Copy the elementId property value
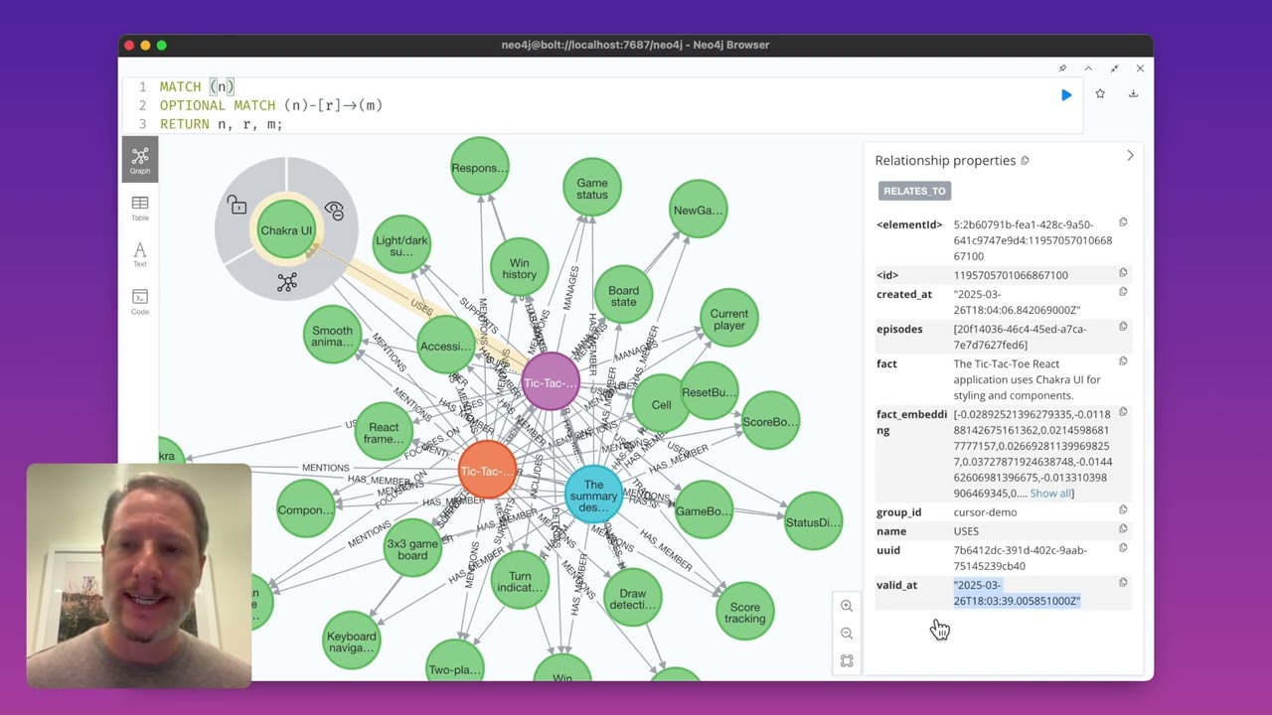Viewport: 1272px width, 715px height. pyautogui.click(x=1123, y=222)
